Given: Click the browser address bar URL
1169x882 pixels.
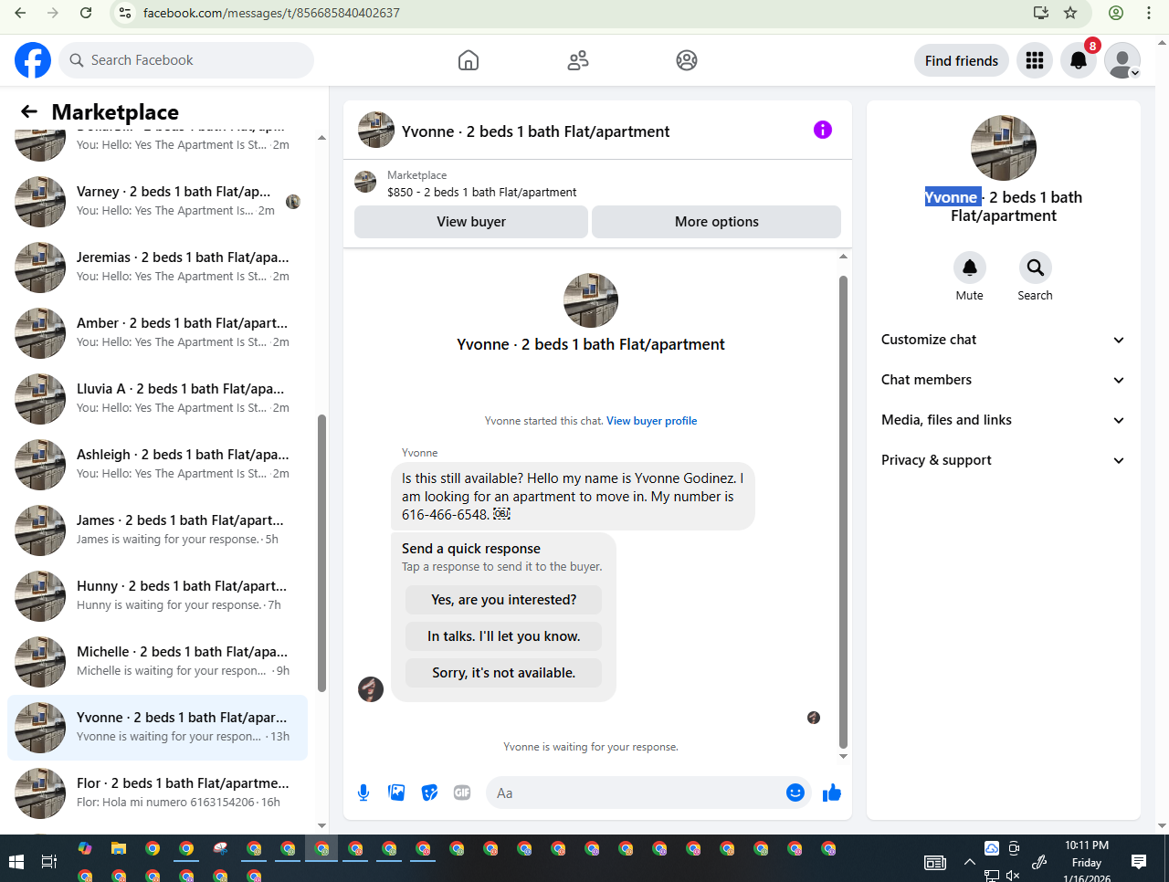Looking at the screenshot, I should (x=271, y=13).
